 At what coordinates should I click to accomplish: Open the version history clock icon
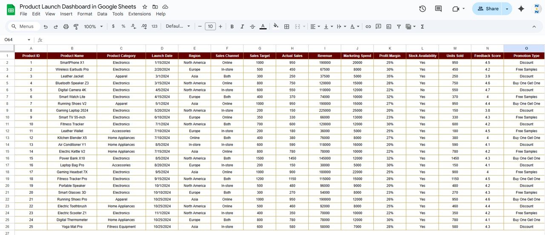(422, 8)
